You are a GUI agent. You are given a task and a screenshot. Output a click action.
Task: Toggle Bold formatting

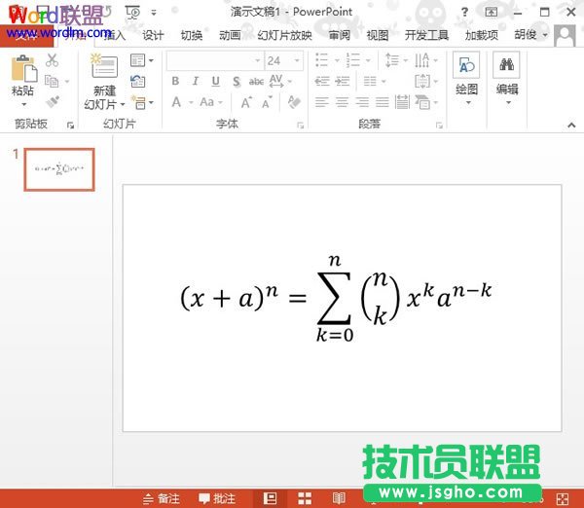coord(175,81)
